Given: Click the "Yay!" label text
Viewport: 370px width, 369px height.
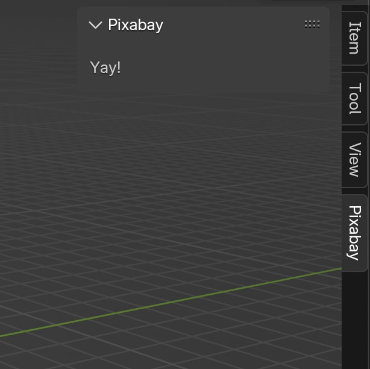Looking at the screenshot, I should click(x=105, y=68).
